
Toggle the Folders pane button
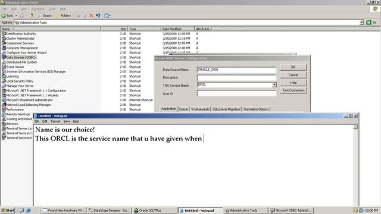point(63,15)
